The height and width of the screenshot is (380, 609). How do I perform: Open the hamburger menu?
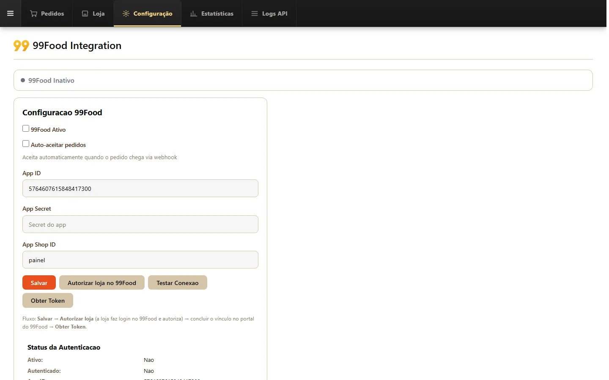coord(10,14)
